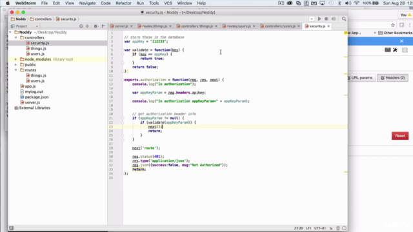Image resolution: width=413 pixels, height=232 pixels.
Task: Click collapse all icon in Project panel
Action: (87, 26)
